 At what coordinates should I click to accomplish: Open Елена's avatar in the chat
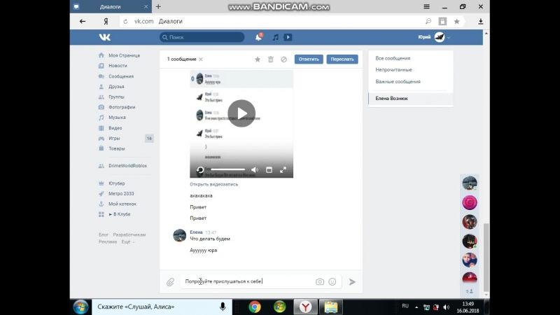coord(179,236)
